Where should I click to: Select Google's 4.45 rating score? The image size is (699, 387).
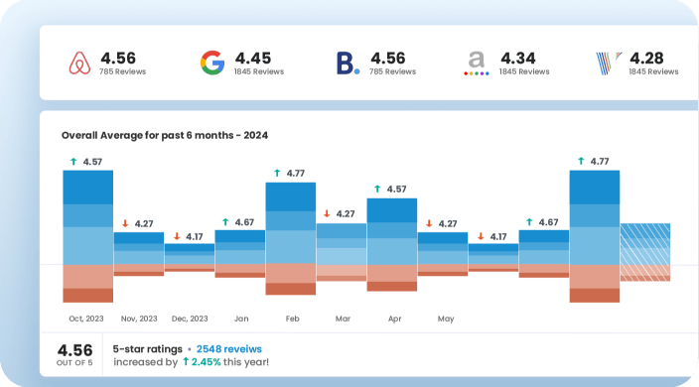click(253, 59)
